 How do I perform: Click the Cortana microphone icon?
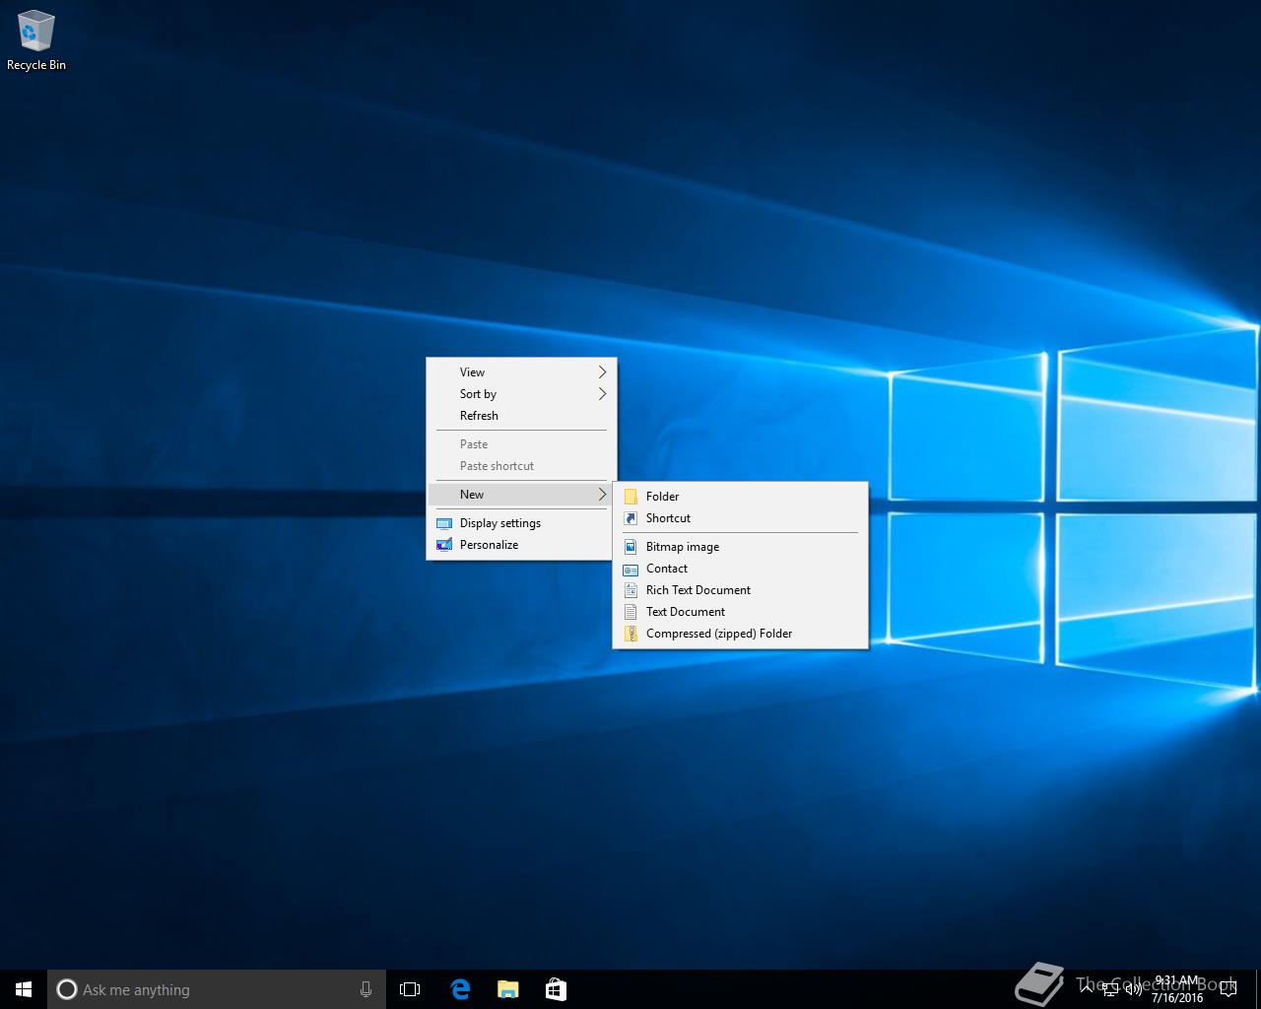point(365,989)
